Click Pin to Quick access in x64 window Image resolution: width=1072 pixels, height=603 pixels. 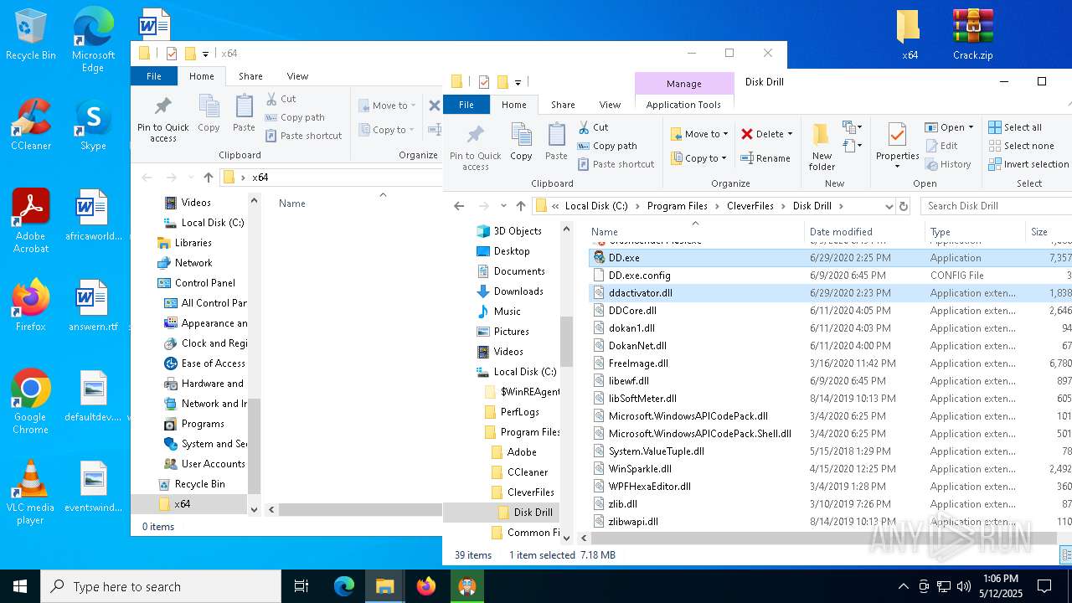point(163,119)
